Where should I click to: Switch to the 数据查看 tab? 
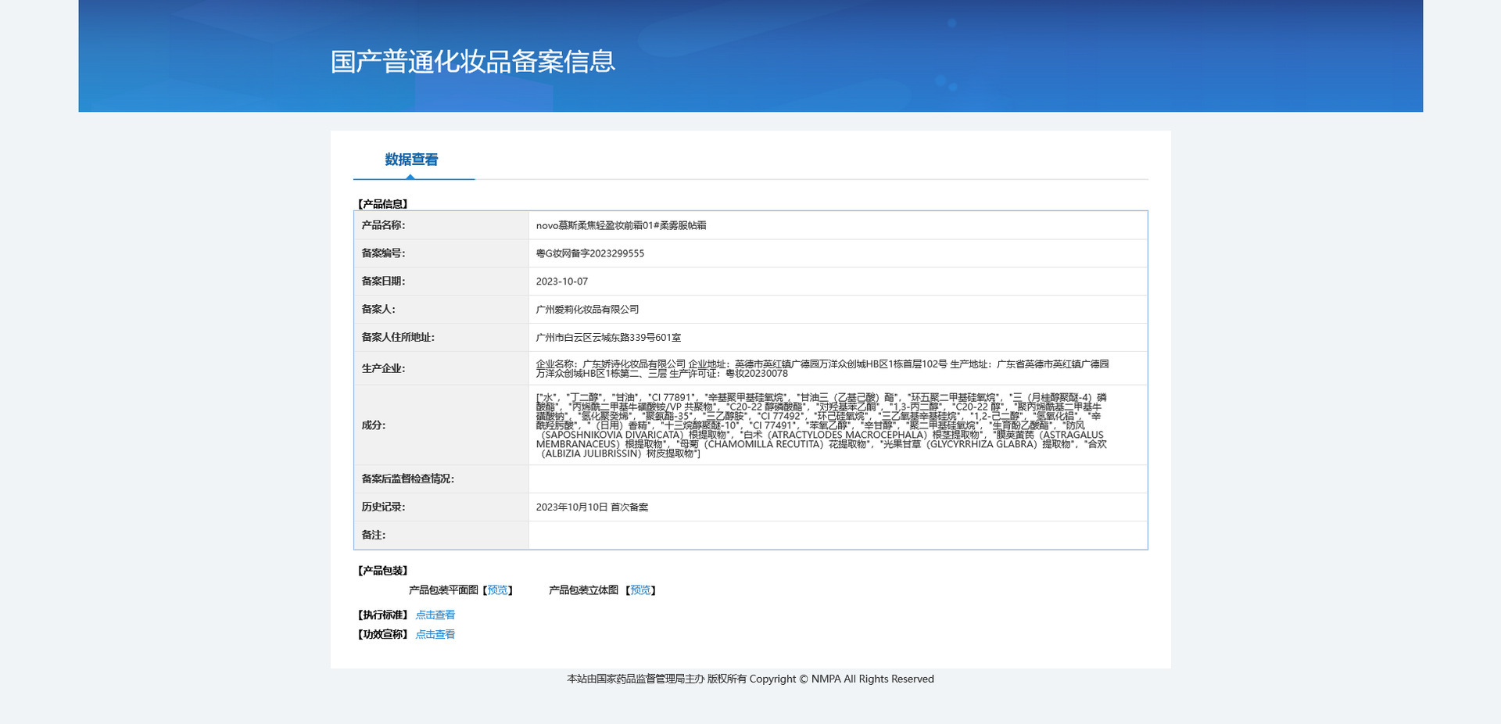point(410,159)
